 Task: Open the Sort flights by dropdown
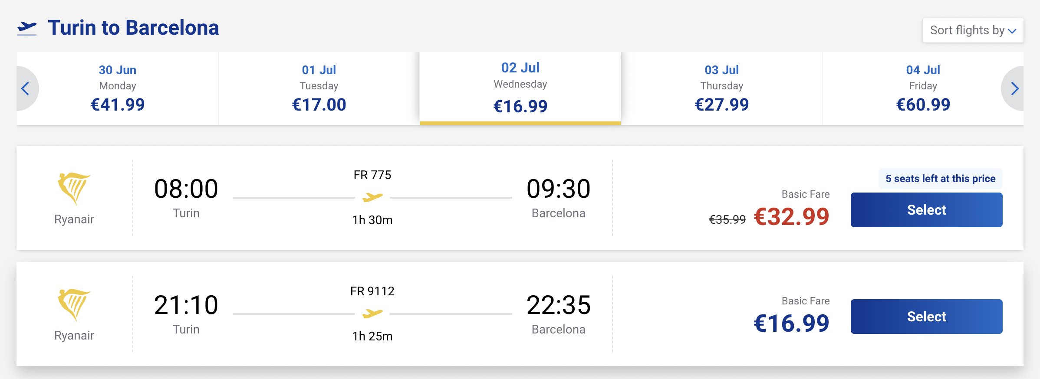point(973,30)
